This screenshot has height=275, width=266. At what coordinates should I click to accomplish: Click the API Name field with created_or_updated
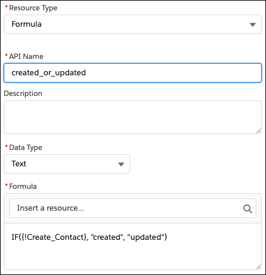point(133,73)
